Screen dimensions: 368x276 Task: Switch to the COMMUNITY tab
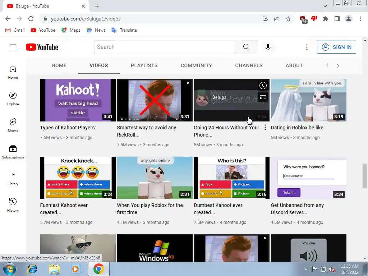pyautogui.click(x=197, y=65)
